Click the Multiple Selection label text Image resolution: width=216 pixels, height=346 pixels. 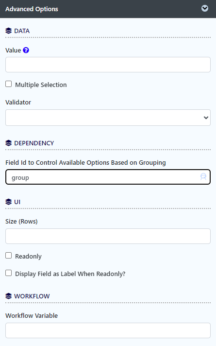[41, 85]
